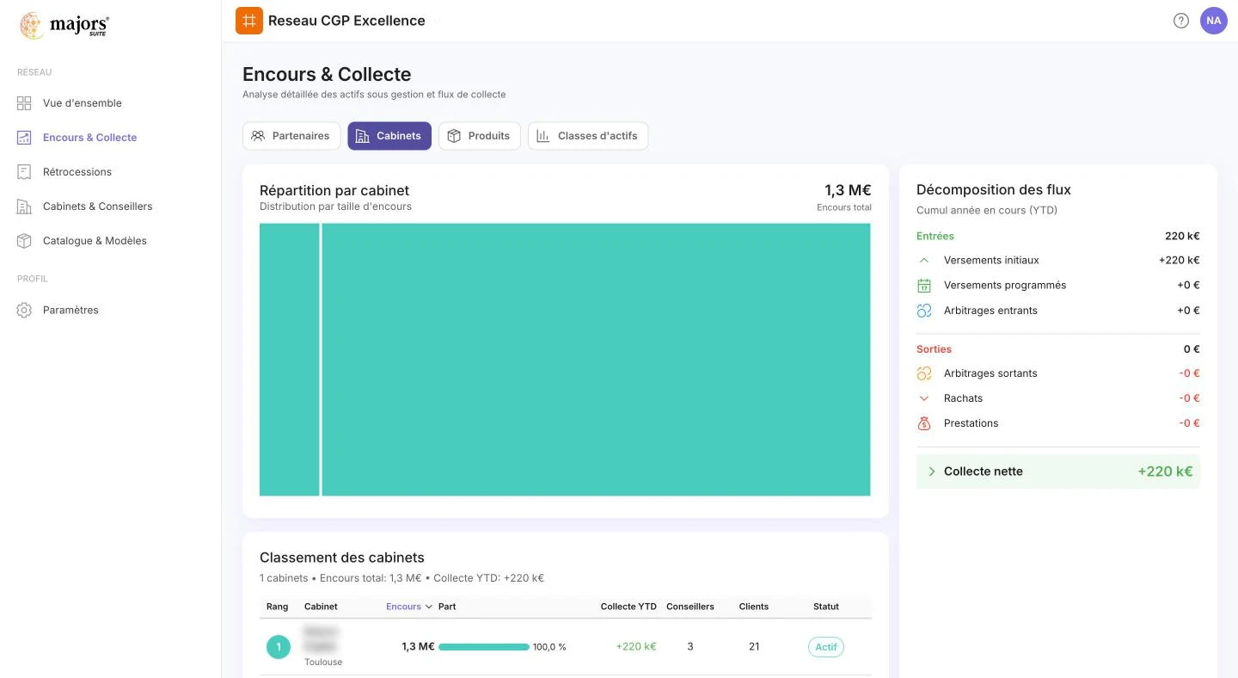The width and height of the screenshot is (1238, 678).
Task: Open the Classes d'actifs tab
Action: tap(588, 136)
